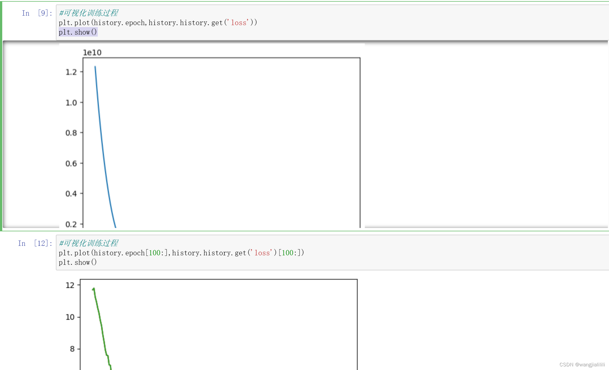Click the 1e10 exponent label on the first plot
Screen dimensions: 609x370
click(x=92, y=52)
